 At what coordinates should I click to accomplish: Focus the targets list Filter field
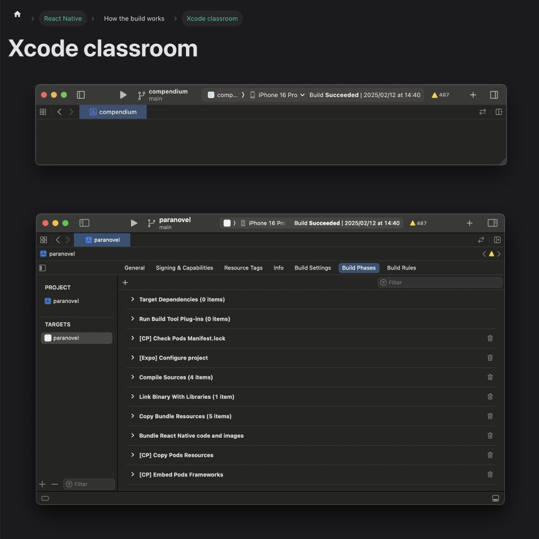[89, 485]
